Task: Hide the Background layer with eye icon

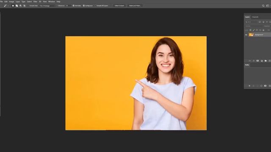Action: (x=246, y=35)
